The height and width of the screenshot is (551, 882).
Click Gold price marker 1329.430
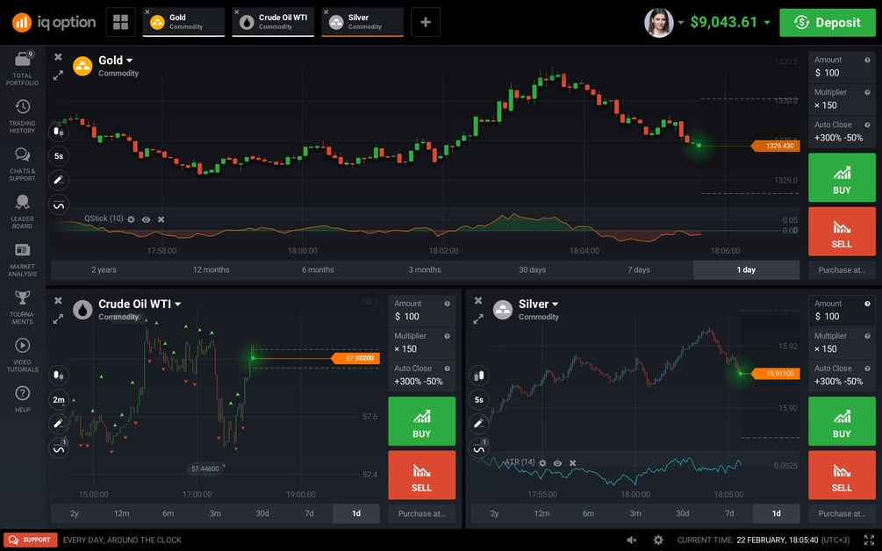click(x=776, y=147)
